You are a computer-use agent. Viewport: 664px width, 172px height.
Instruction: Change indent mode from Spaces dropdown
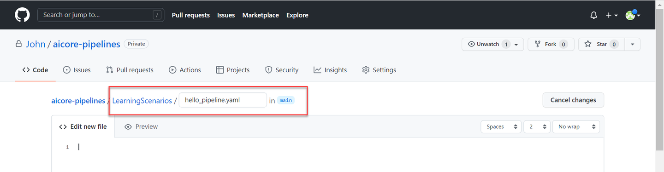pos(501,126)
